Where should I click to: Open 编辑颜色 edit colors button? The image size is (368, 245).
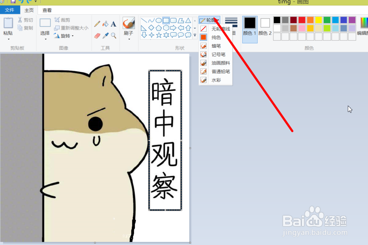click(x=362, y=26)
